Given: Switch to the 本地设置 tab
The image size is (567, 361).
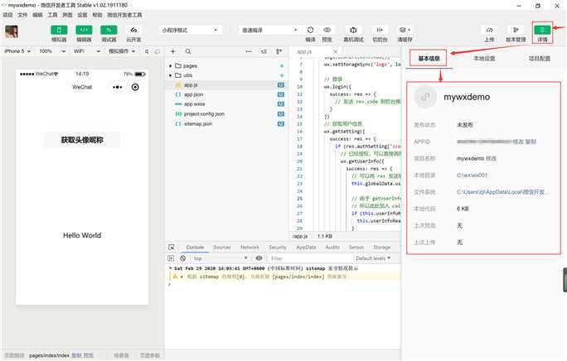Looking at the screenshot, I should pos(484,58).
